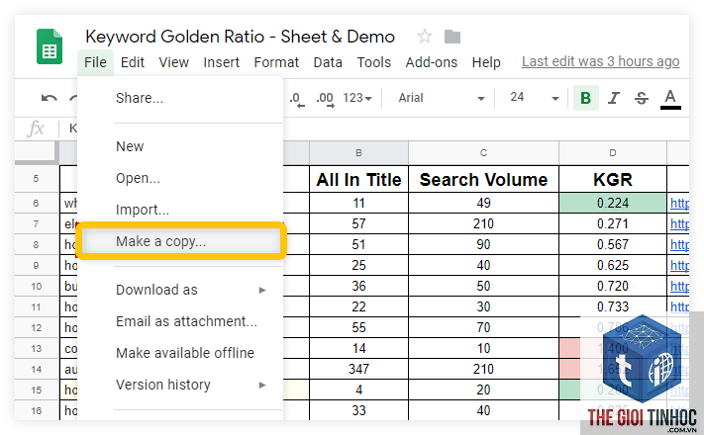This screenshot has width=704, height=435.
Task: Open the hyperlink in the 0.625 KGR row
Action: [x=679, y=266]
